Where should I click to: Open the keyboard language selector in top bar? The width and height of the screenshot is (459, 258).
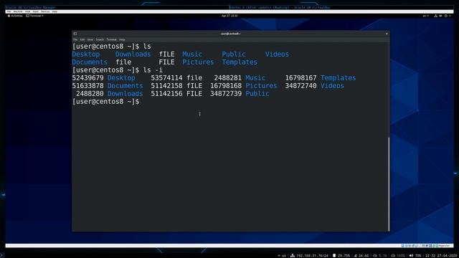(425, 16)
